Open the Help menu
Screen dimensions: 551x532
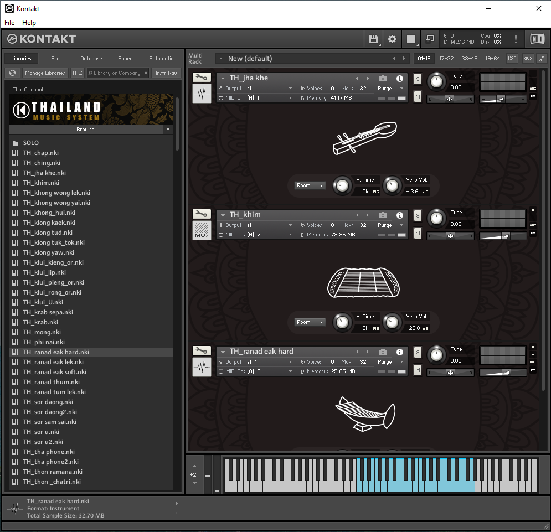click(29, 23)
